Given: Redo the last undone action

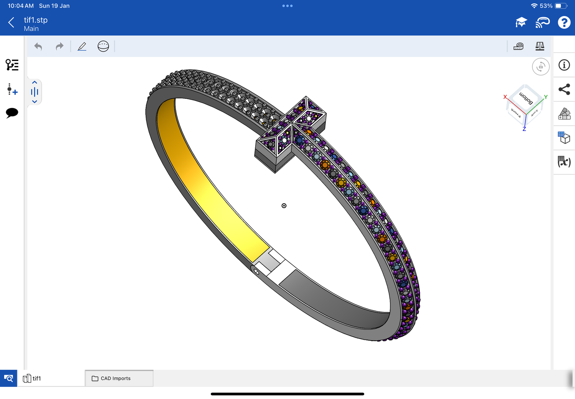Looking at the screenshot, I should coord(59,46).
